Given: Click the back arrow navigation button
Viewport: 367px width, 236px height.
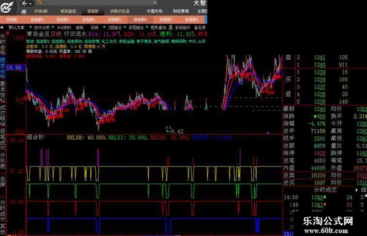Looking at the screenshot, I should [x=24, y=3].
